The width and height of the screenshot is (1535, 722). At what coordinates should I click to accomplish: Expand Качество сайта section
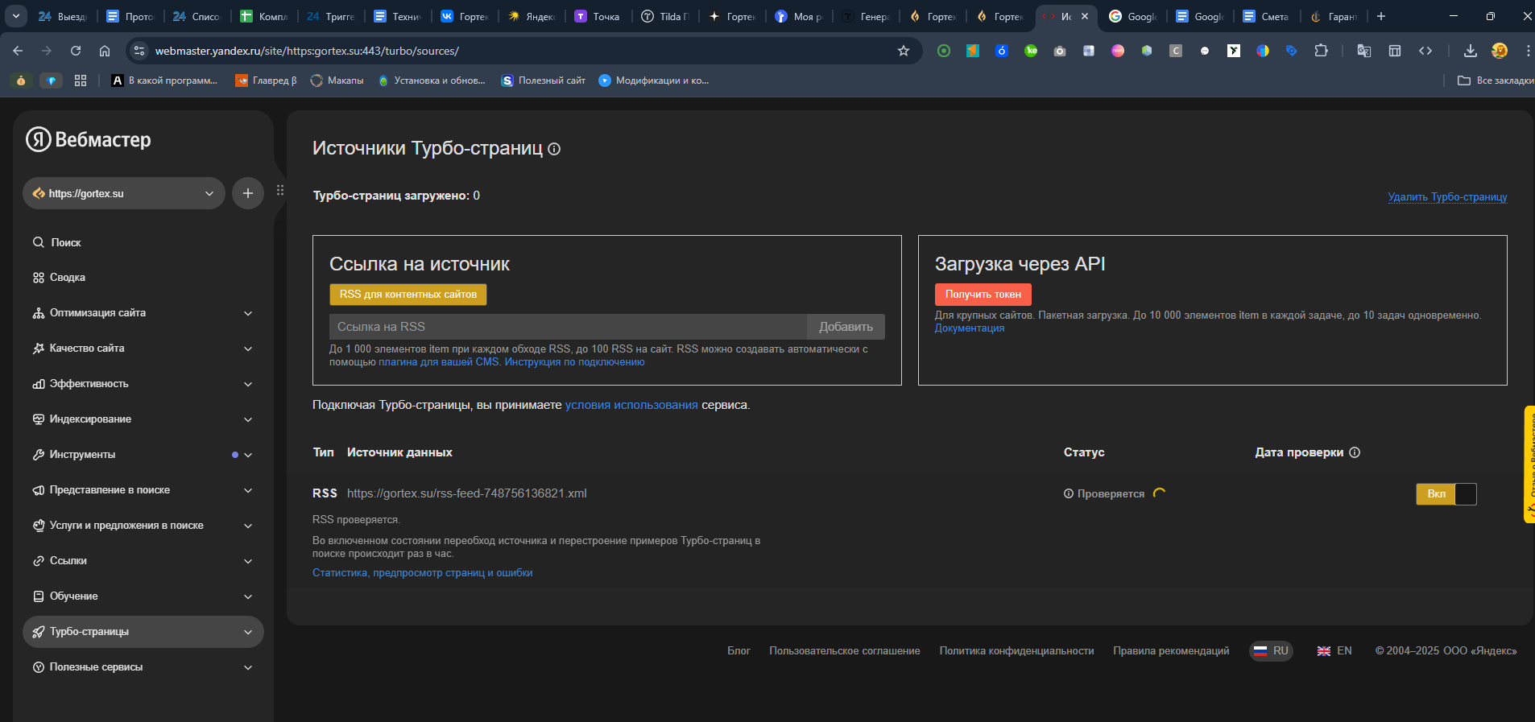(x=143, y=349)
